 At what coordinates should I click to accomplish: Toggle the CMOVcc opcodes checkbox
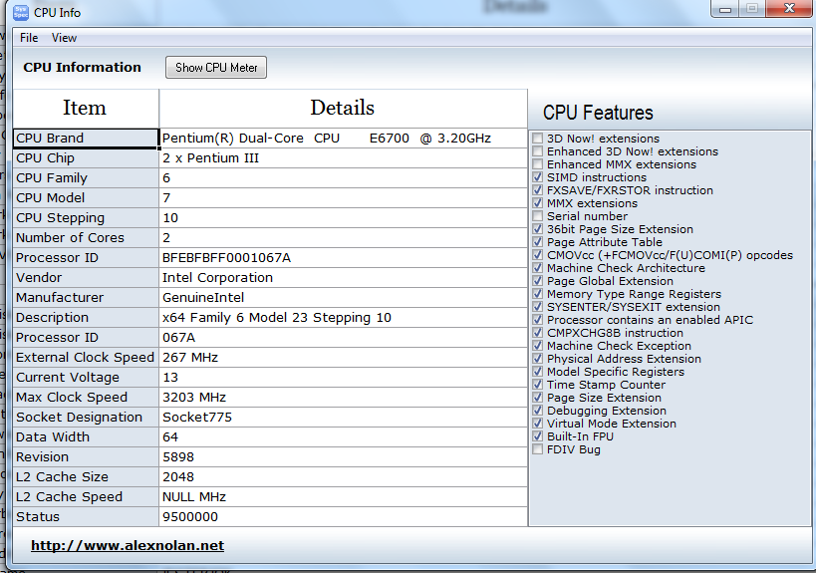[538, 255]
